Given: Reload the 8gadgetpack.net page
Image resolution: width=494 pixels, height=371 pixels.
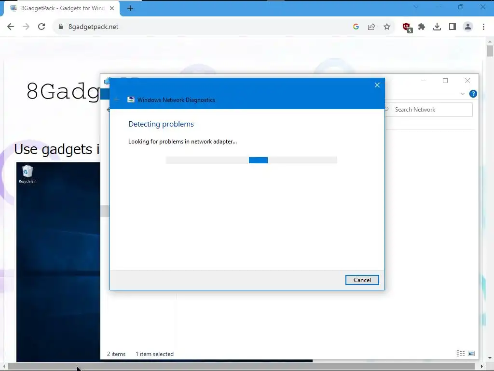Looking at the screenshot, I should point(41,27).
